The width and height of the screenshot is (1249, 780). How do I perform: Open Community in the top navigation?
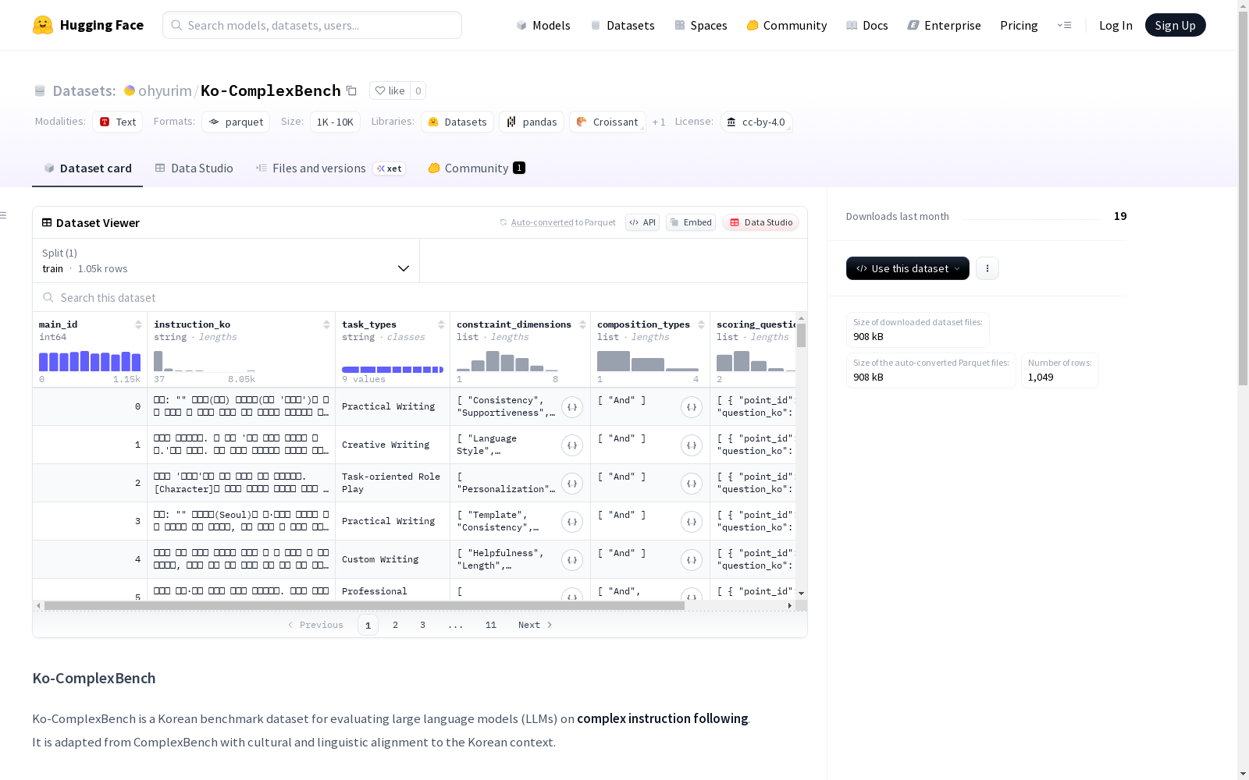[787, 25]
